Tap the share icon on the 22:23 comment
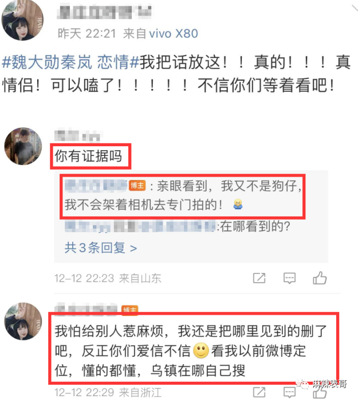Viewport: 358px width, 399px height. pos(259,278)
